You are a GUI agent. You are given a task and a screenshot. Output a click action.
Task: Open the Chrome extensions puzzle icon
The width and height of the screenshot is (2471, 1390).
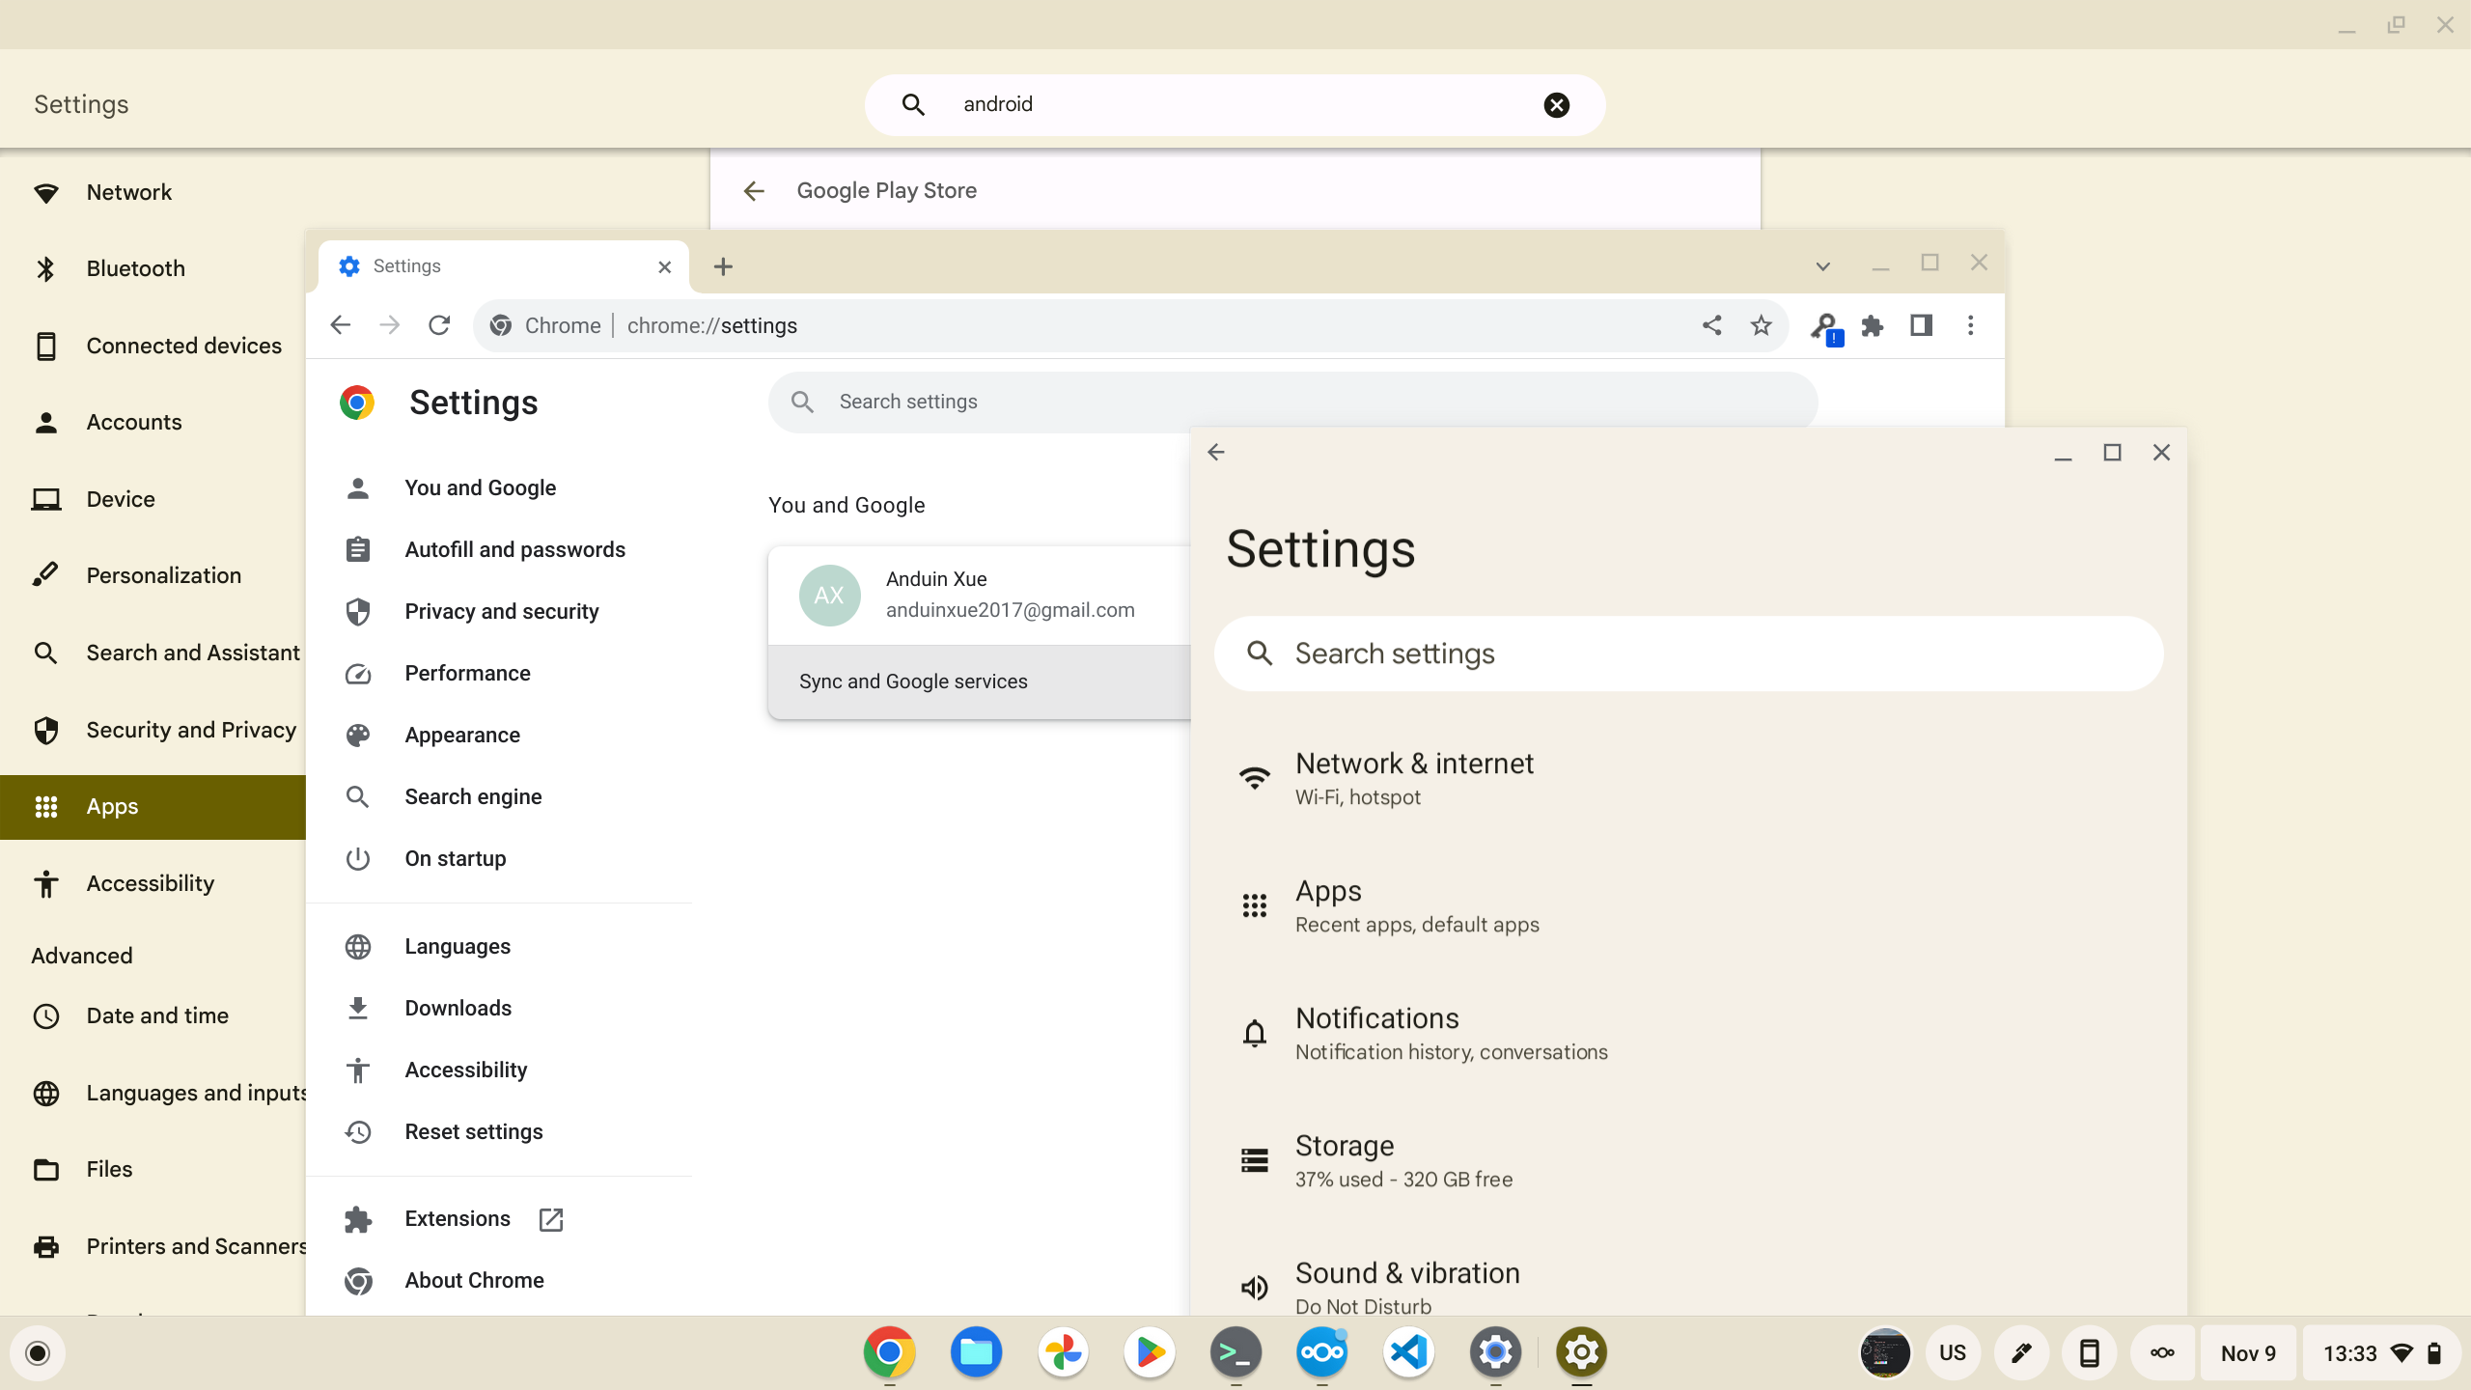pos(1873,325)
